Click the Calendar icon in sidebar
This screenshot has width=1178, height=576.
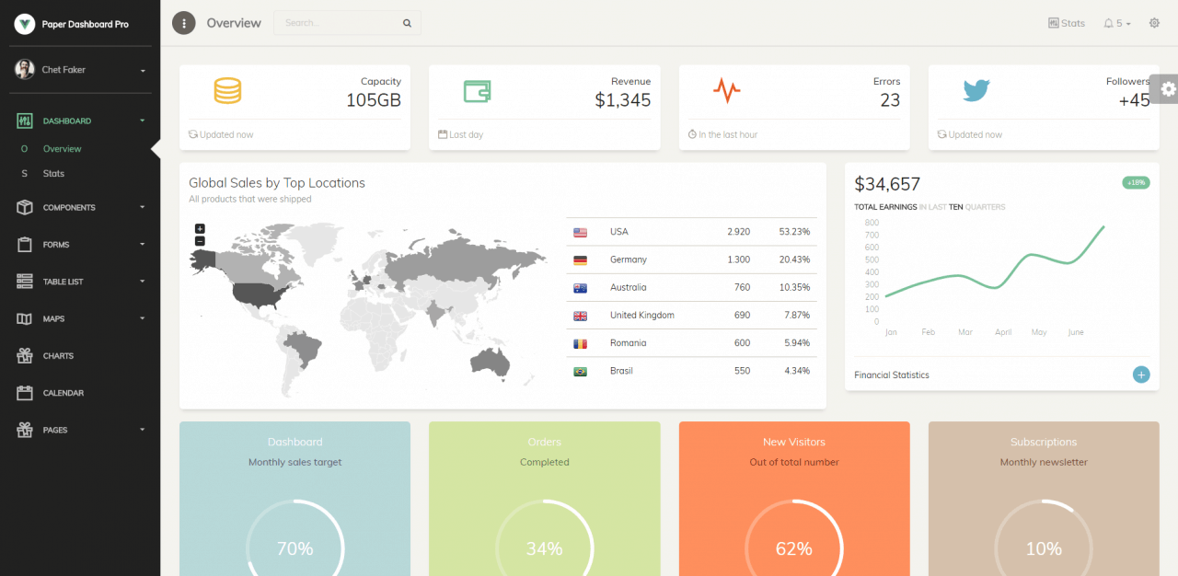coord(25,393)
